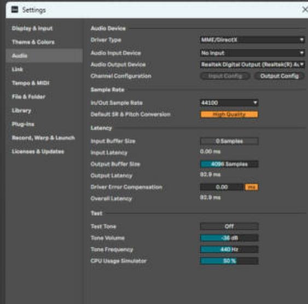
Task: Click the Default SR & Pitch Conversion label
Action: (130, 114)
